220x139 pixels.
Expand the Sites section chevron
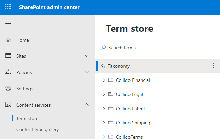(x=87, y=56)
